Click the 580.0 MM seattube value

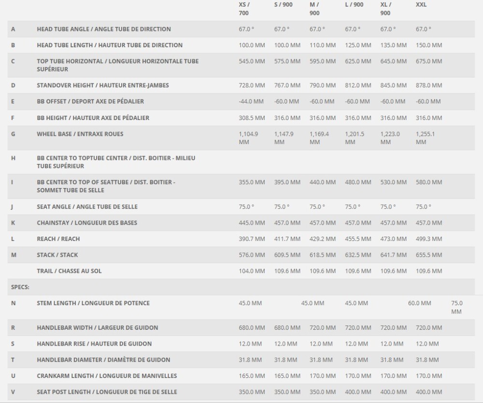(x=429, y=182)
